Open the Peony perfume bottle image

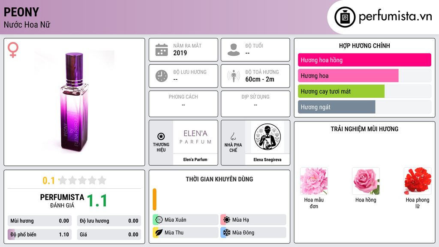point(74,102)
